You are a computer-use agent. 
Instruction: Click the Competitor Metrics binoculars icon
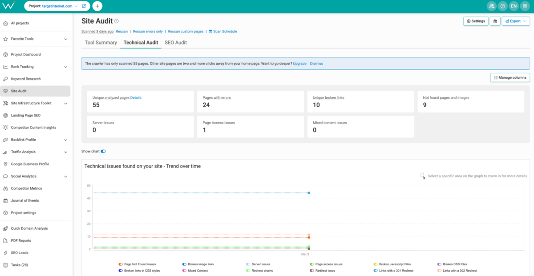(5, 188)
